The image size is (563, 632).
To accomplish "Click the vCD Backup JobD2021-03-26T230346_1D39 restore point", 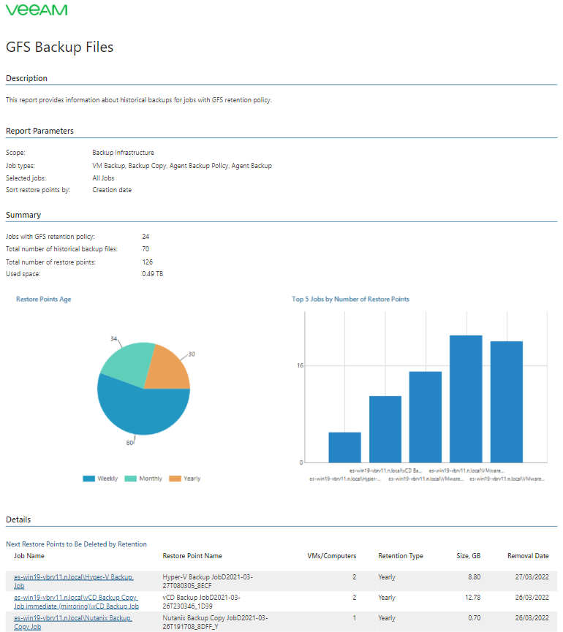I will pos(201,602).
